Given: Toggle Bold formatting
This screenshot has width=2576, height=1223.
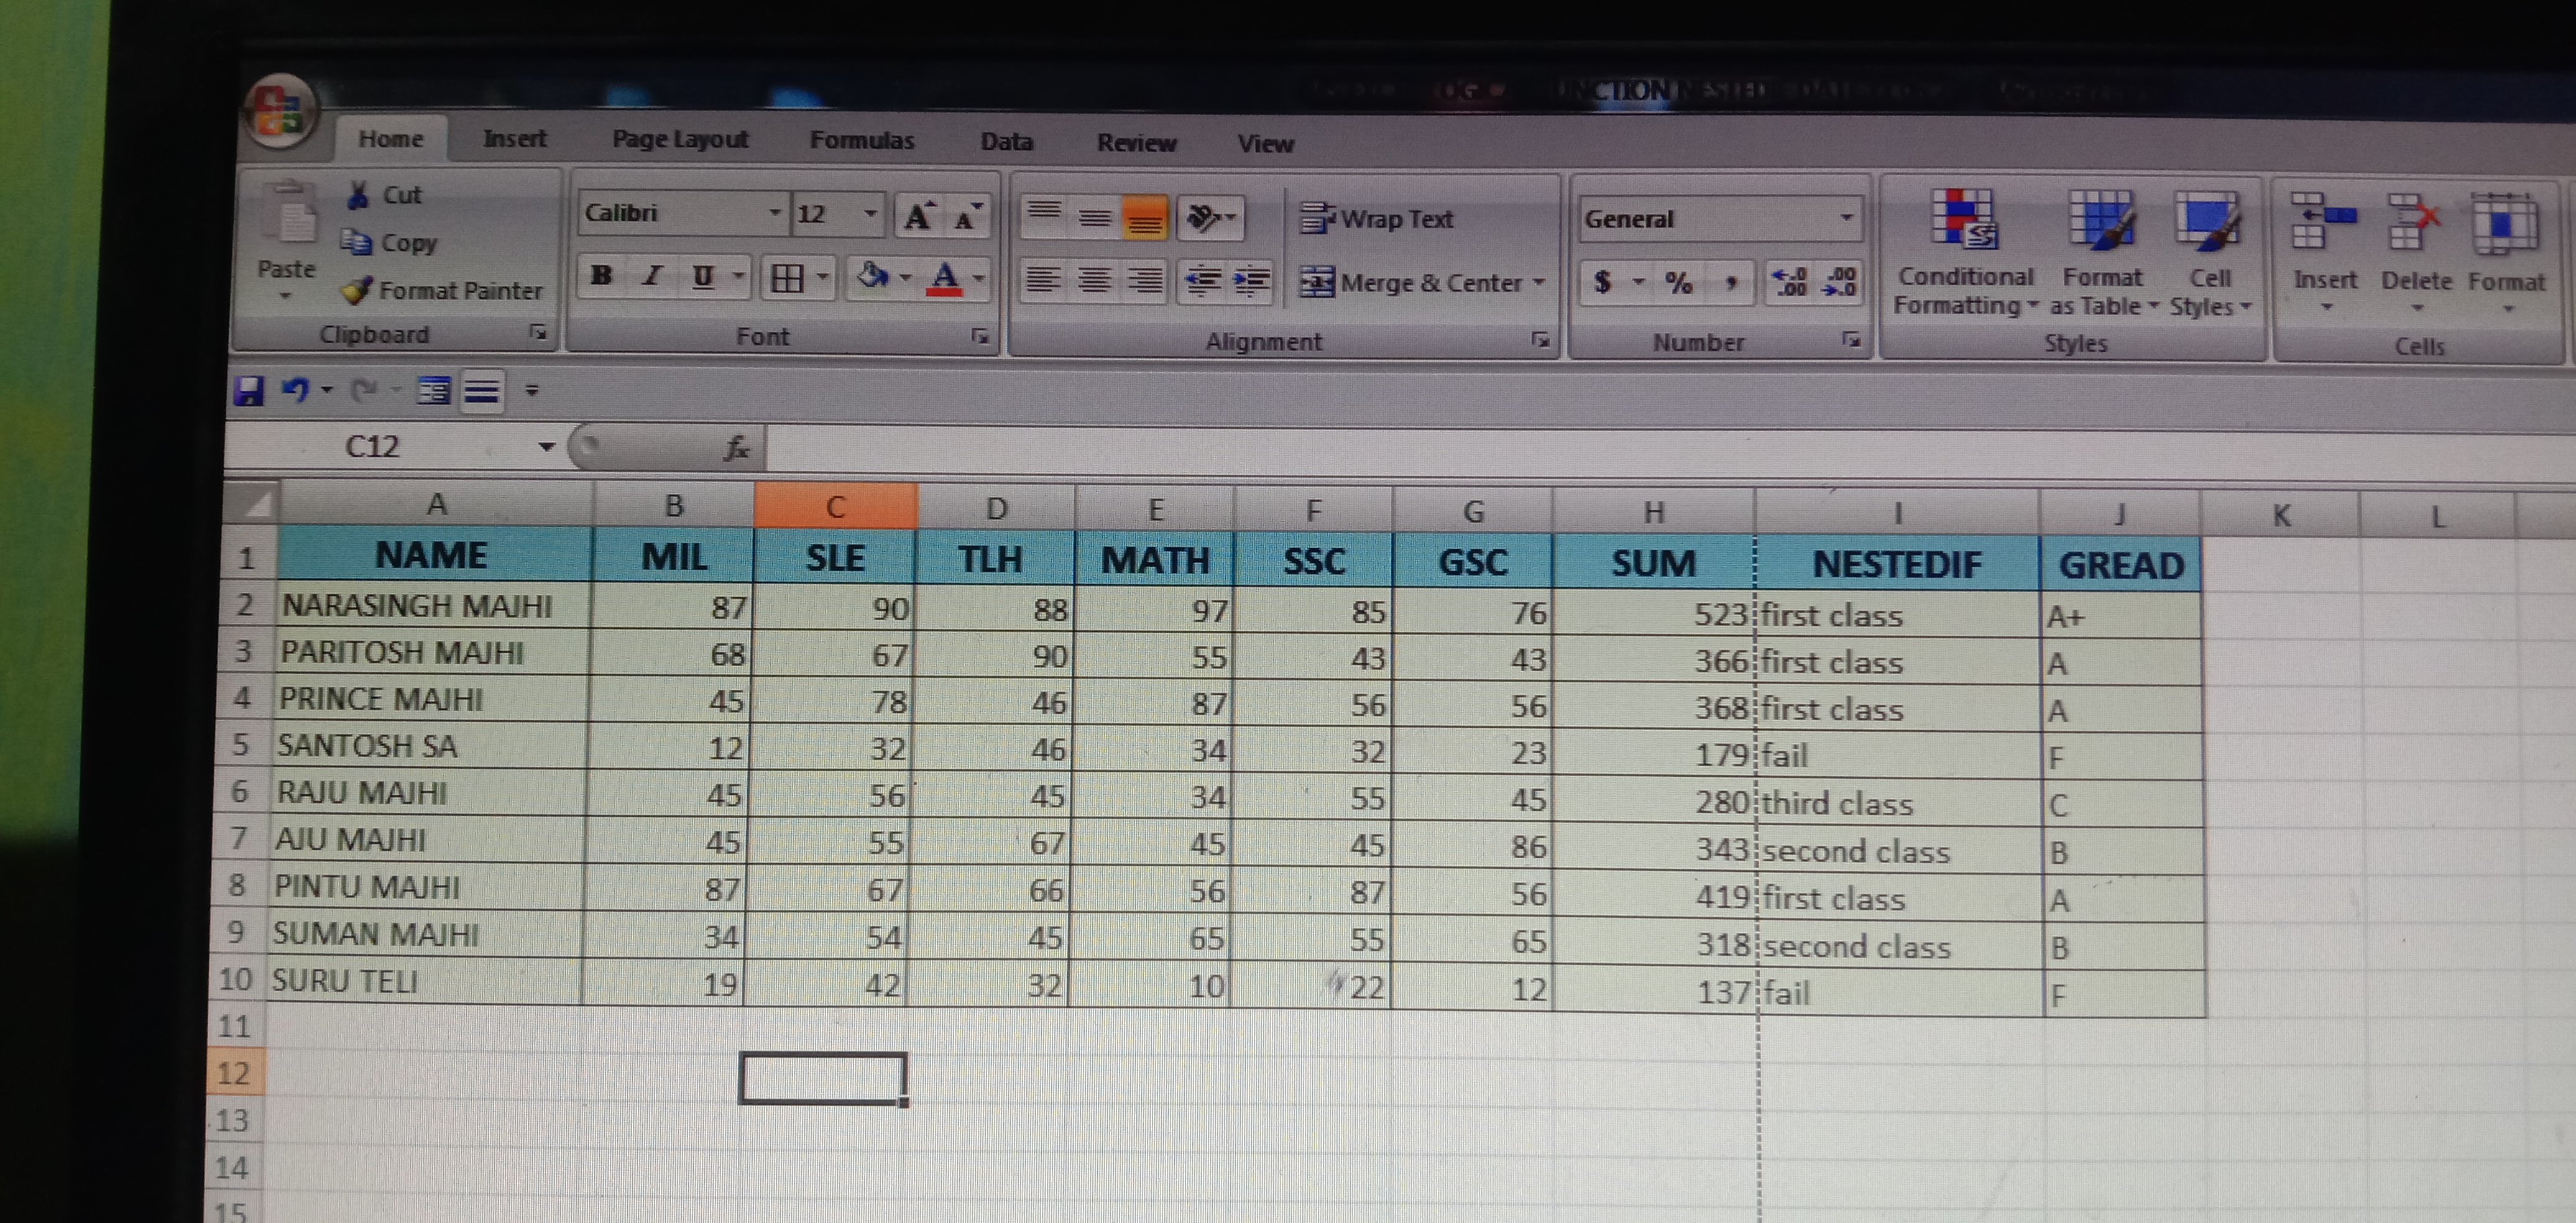Looking at the screenshot, I should pyautogui.click(x=601, y=276).
